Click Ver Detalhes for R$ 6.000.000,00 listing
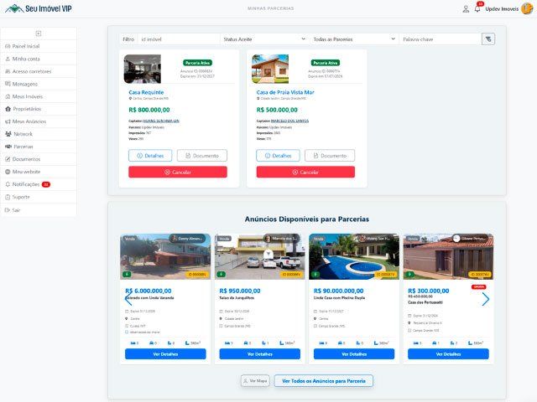Screen dimensions: 537x402 (x=165, y=354)
